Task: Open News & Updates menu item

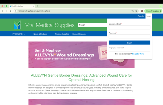Action: [x=40, y=34]
